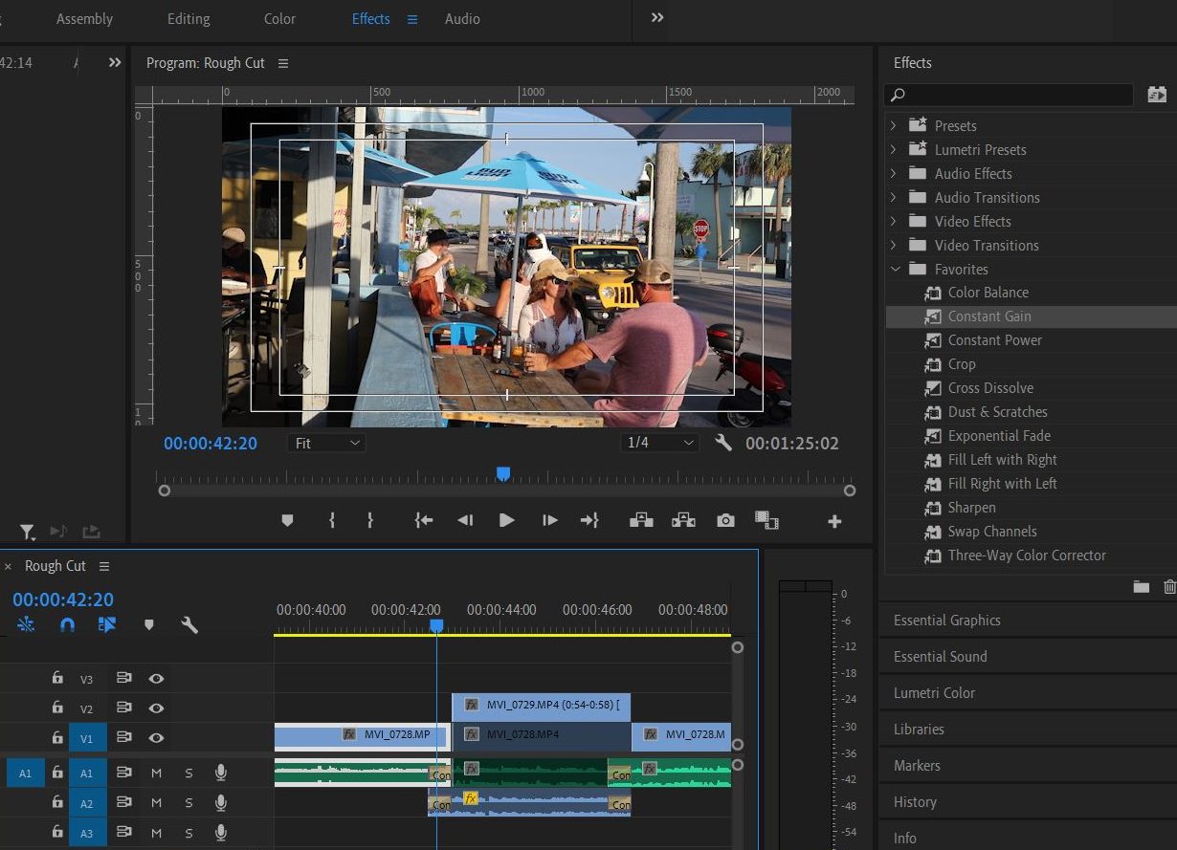This screenshot has height=850, width=1177.
Task: Open Program monitor wrench settings
Action: point(723,443)
